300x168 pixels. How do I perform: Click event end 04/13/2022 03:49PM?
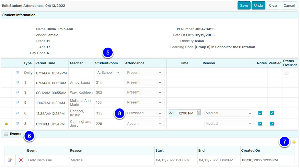[x=216, y=160]
